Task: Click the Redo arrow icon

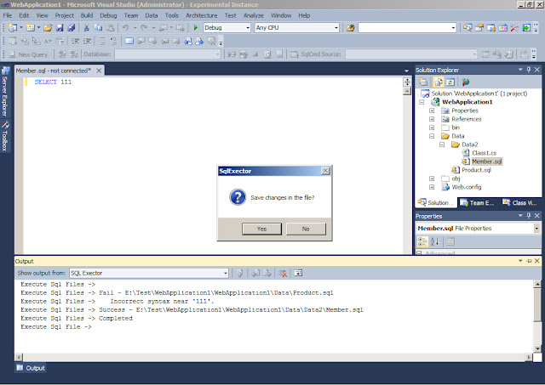Action: click(144, 28)
